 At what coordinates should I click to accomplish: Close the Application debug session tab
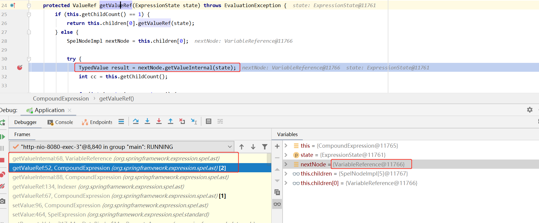70,110
